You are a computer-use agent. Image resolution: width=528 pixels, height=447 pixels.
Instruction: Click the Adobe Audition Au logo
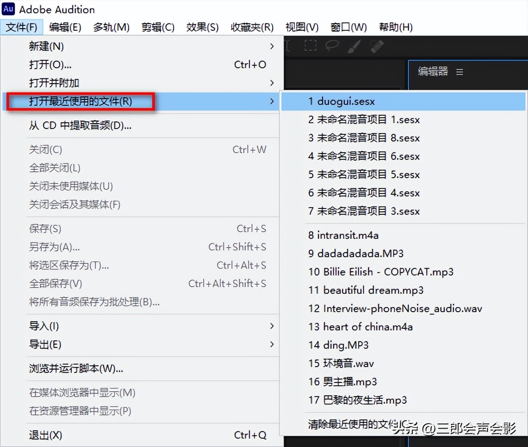pyautogui.click(x=8, y=9)
